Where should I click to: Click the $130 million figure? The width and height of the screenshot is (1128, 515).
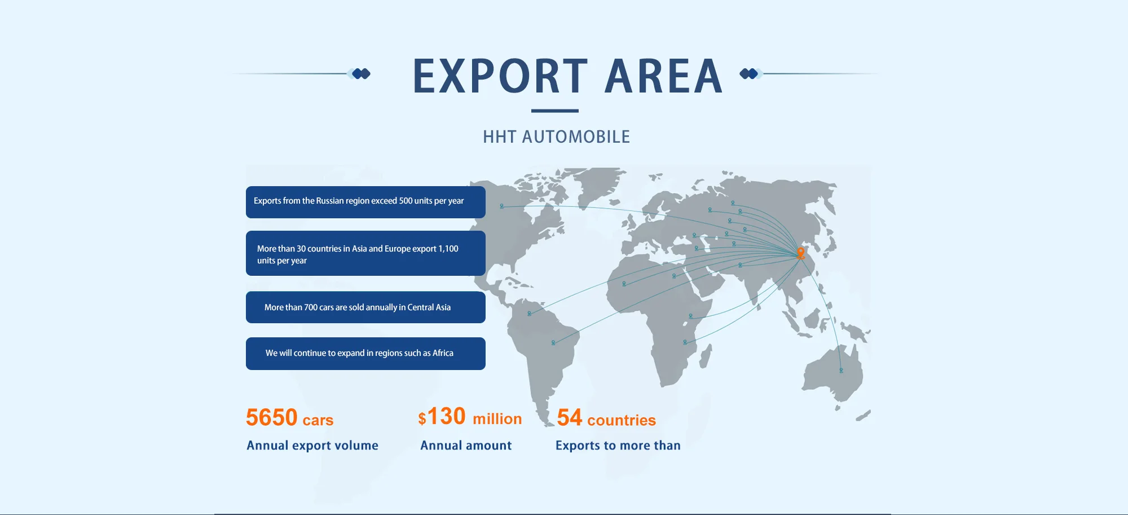[470, 417]
